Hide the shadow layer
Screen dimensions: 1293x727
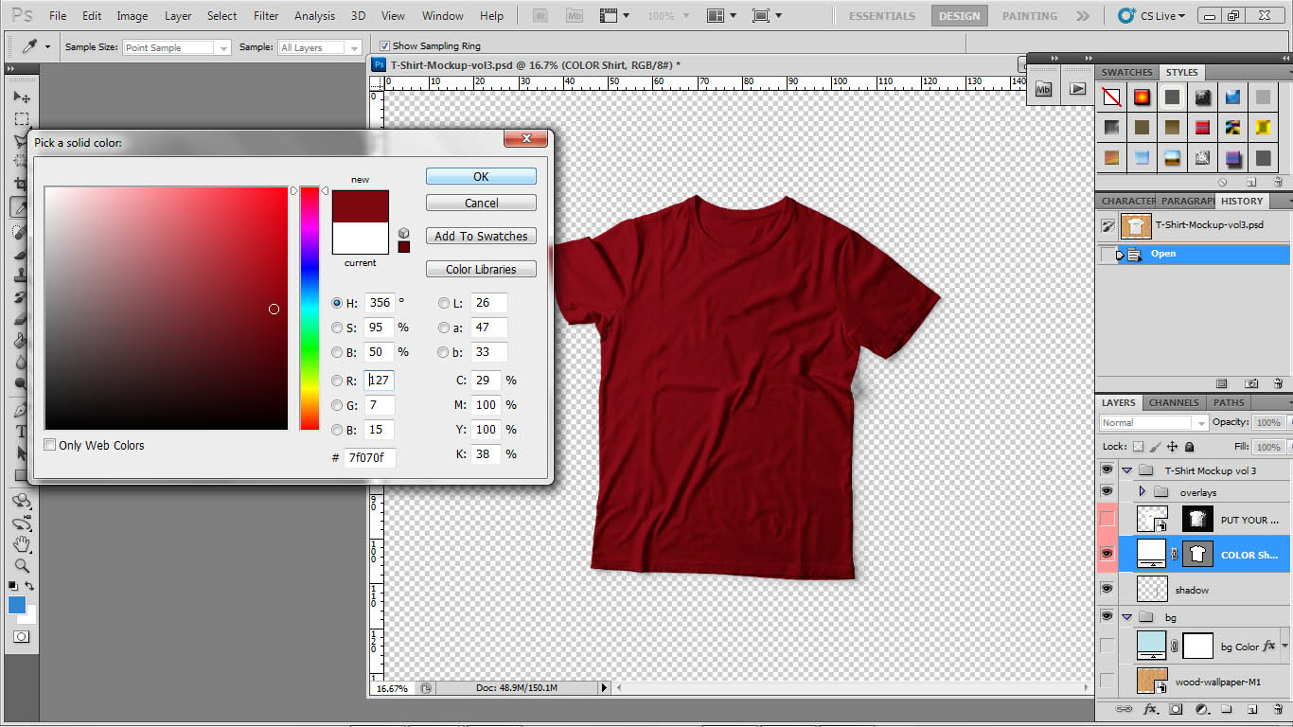[x=1106, y=589]
